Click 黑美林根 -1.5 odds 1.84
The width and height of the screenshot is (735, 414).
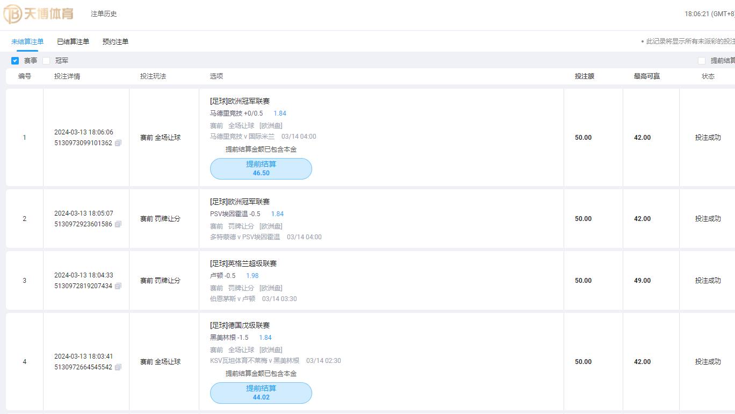click(265, 338)
